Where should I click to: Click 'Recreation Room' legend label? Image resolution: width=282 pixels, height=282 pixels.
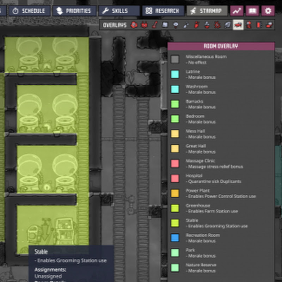pos(203,235)
